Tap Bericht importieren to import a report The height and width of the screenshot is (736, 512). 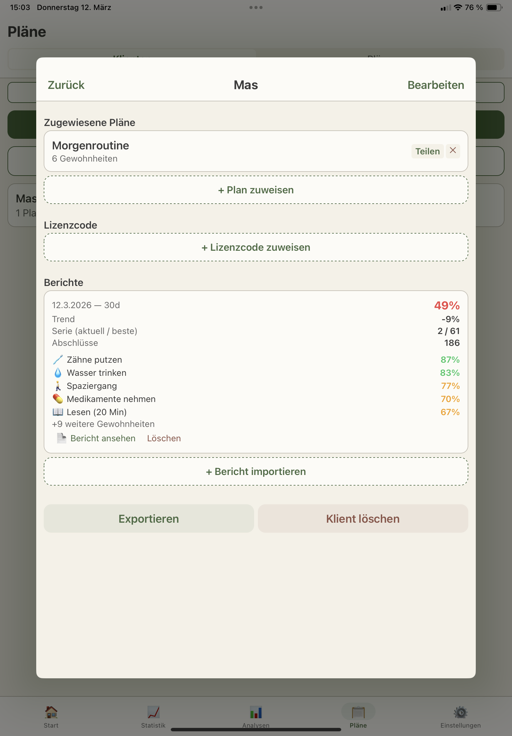pyautogui.click(x=256, y=471)
